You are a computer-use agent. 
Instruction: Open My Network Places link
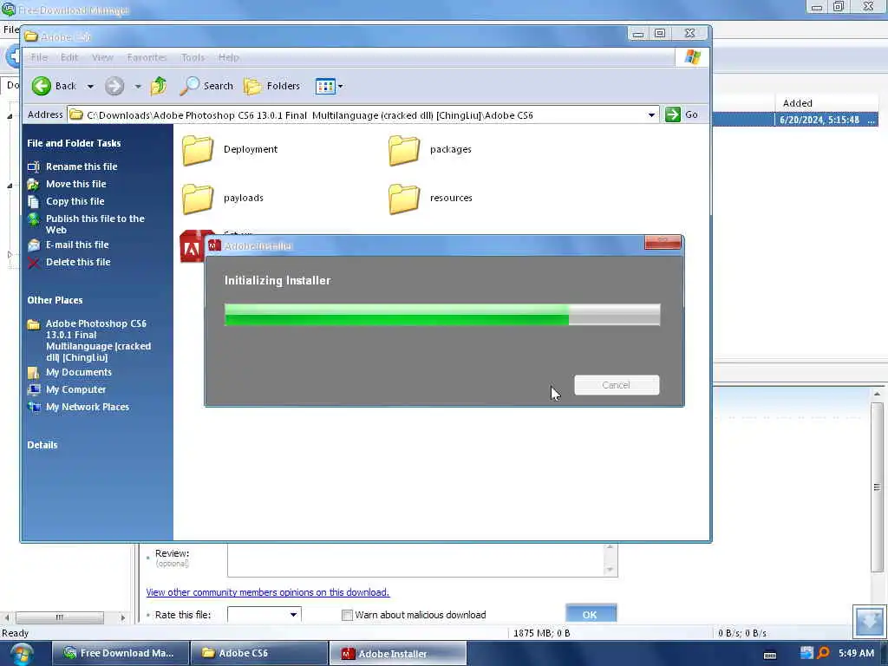(88, 408)
